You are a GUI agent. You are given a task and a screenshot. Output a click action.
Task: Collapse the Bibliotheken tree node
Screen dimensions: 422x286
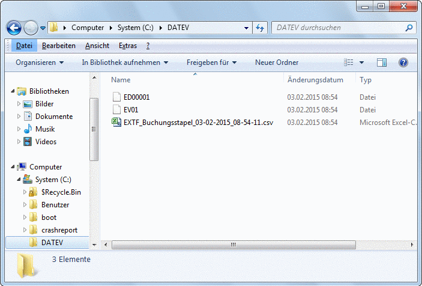point(13,91)
